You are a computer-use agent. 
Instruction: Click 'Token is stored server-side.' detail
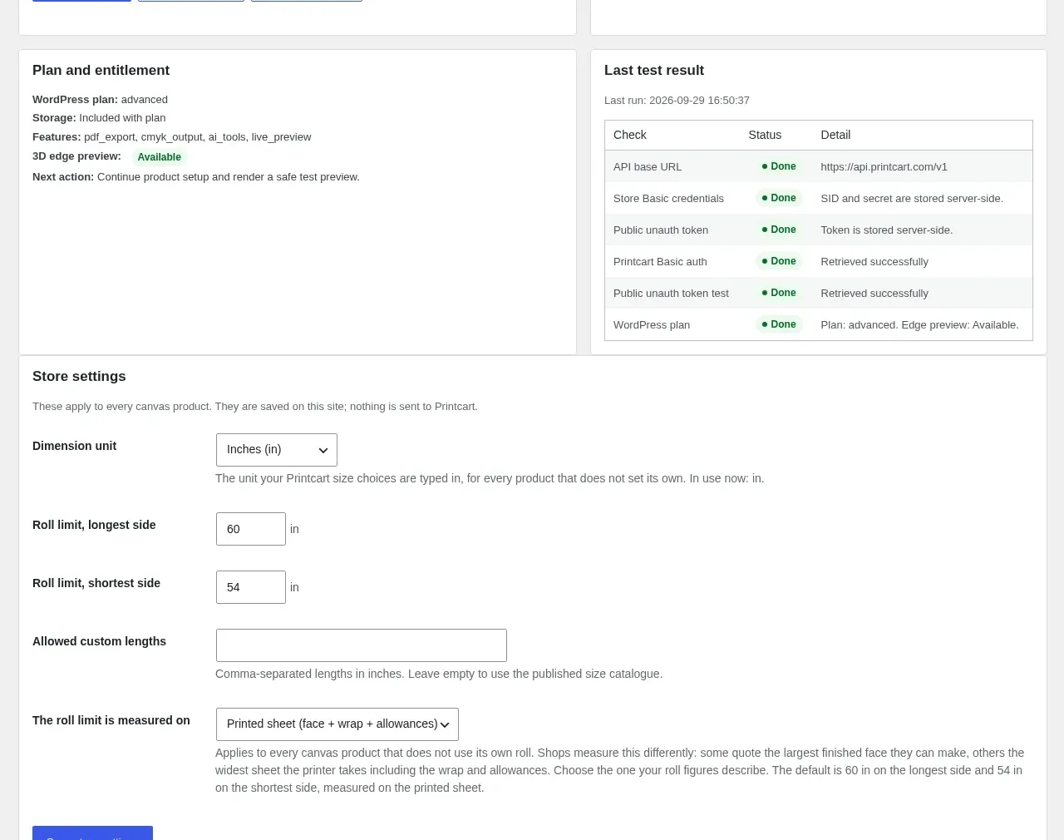pos(887,230)
